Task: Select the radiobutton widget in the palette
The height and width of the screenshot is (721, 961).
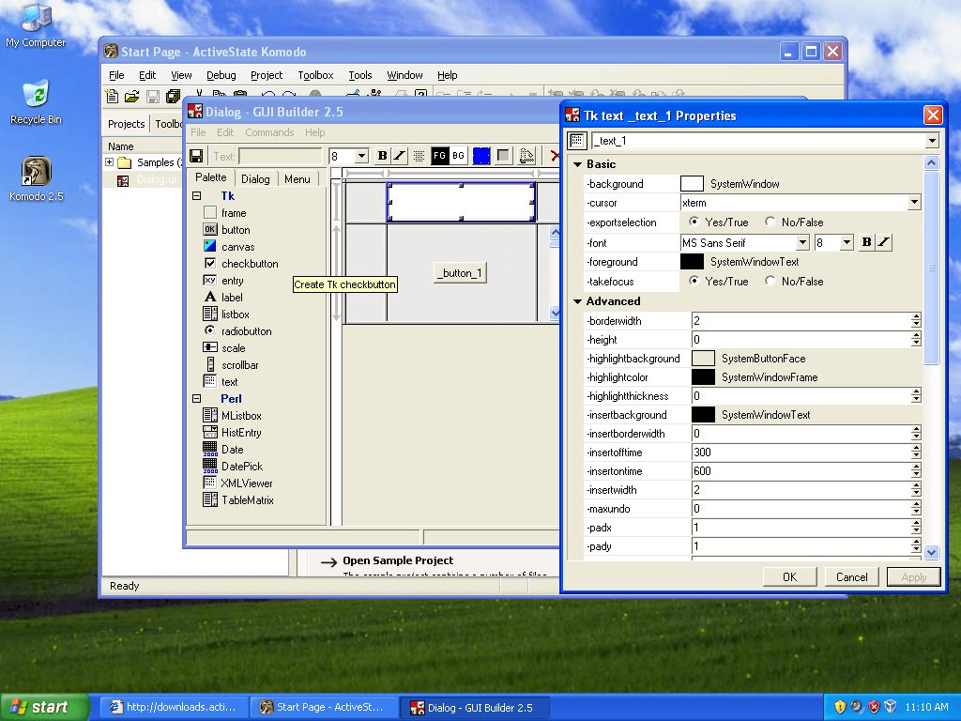Action: (x=236, y=331)
